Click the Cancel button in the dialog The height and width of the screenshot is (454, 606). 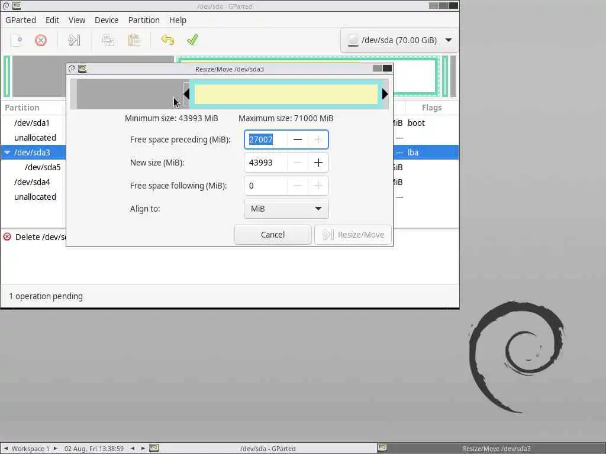point(273,235)
